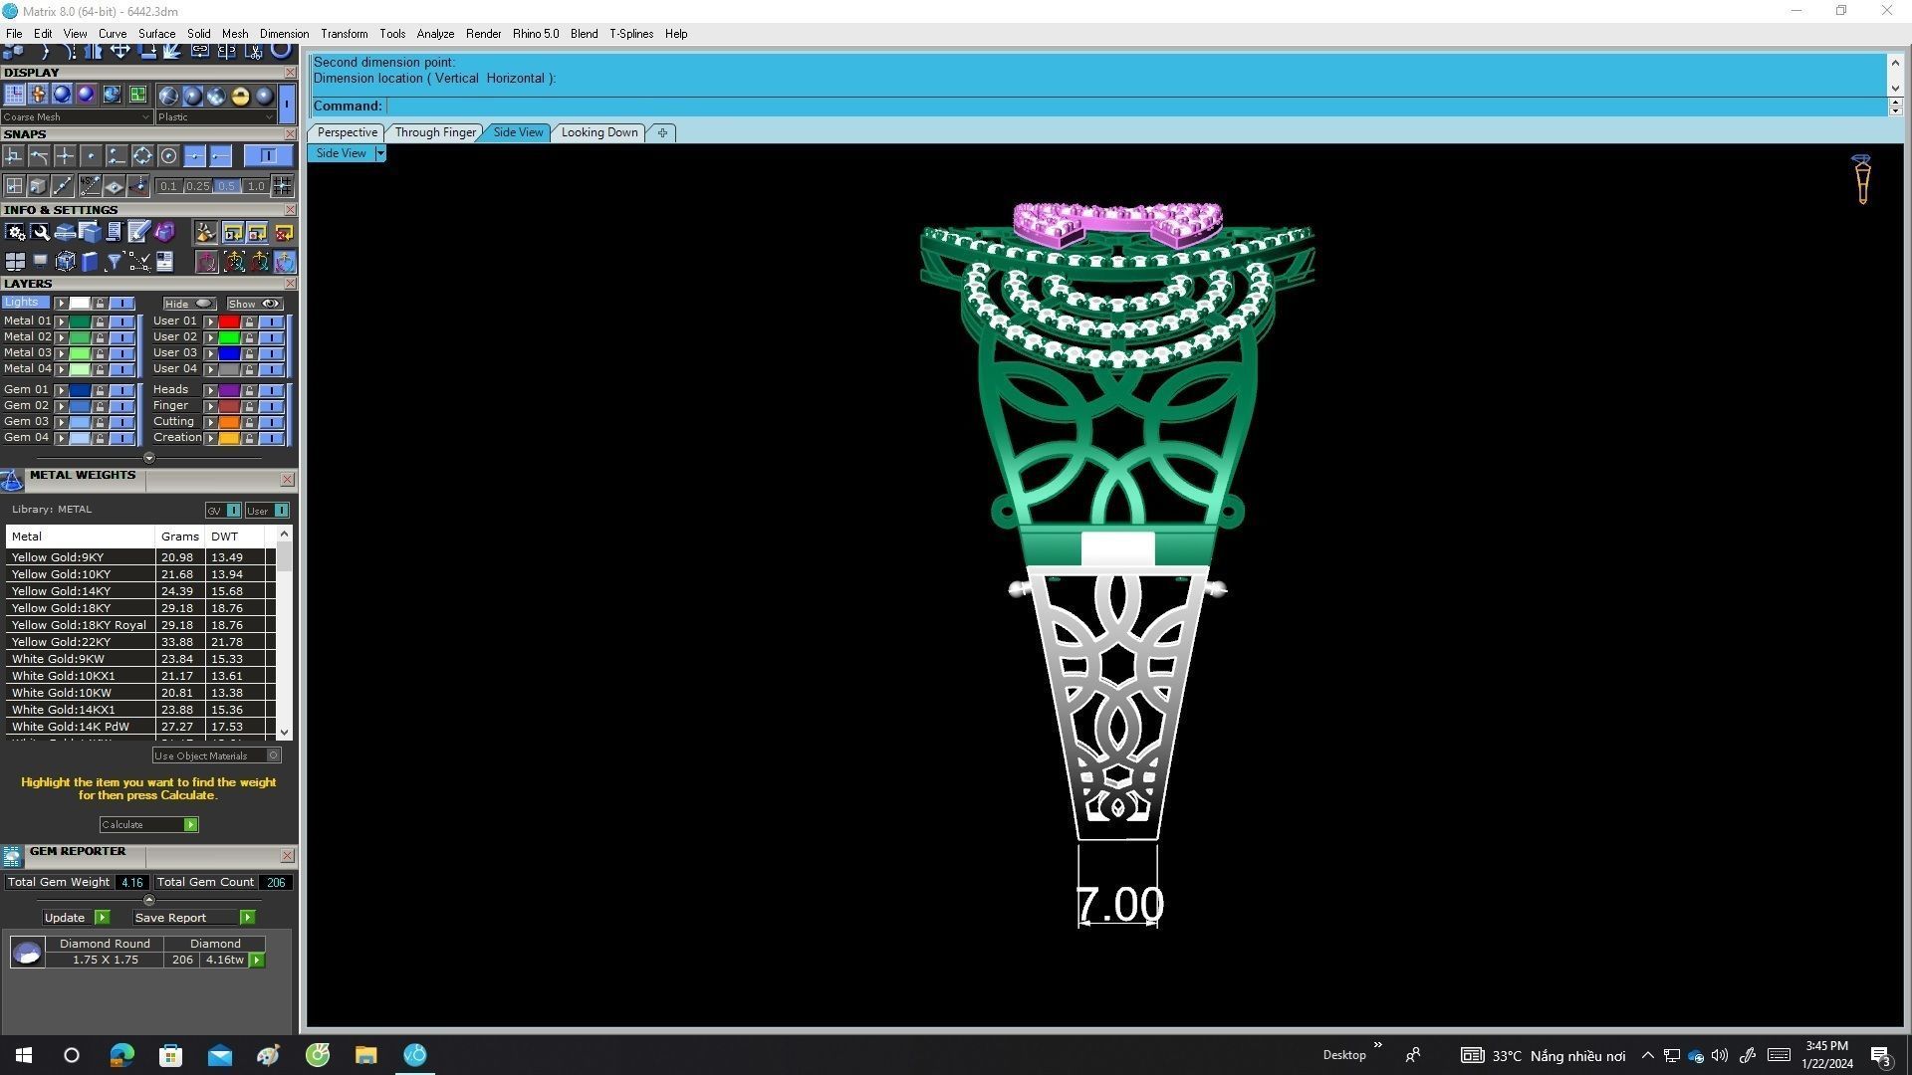Click the funnel selection filter icon
Image resolution: width=1912 pixels, height=1075 pixels.
pyautogui.click(x=115, y=262)
